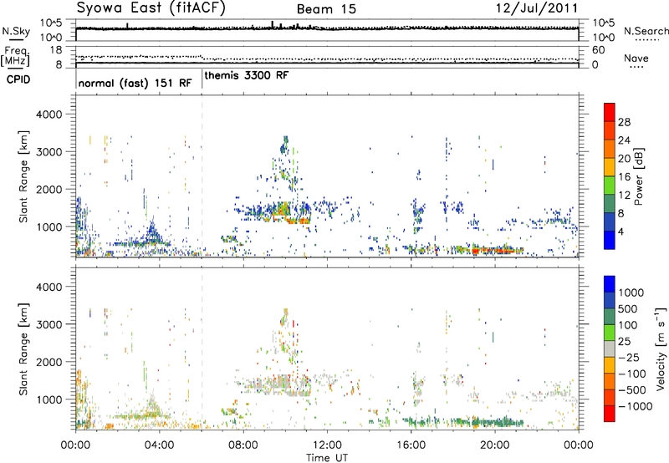Click the '20:00' time tick label

coord(494,445)
